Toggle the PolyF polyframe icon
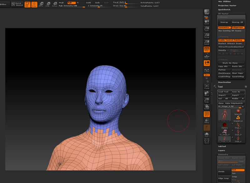 (x=207, y=114)
